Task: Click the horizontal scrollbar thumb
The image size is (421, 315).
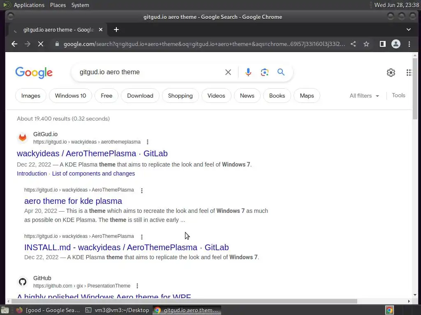Action: click(x=184, y=301)
